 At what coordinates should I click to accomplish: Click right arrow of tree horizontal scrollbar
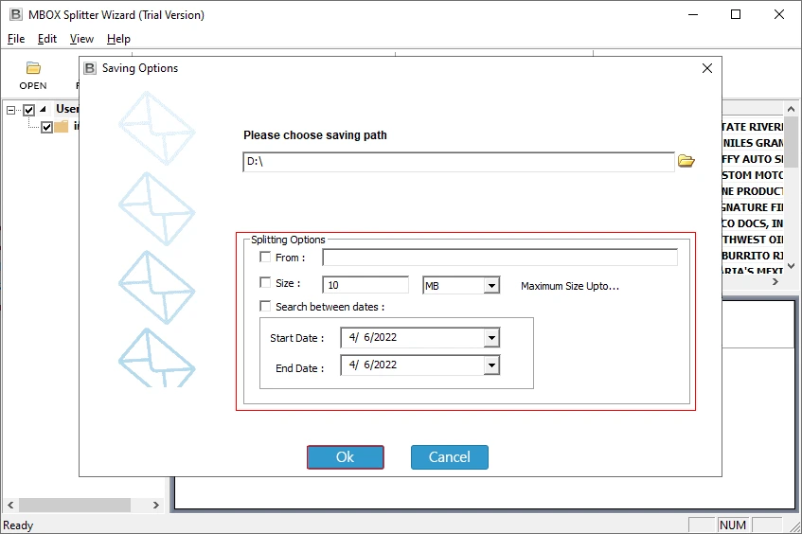point(156,505)
